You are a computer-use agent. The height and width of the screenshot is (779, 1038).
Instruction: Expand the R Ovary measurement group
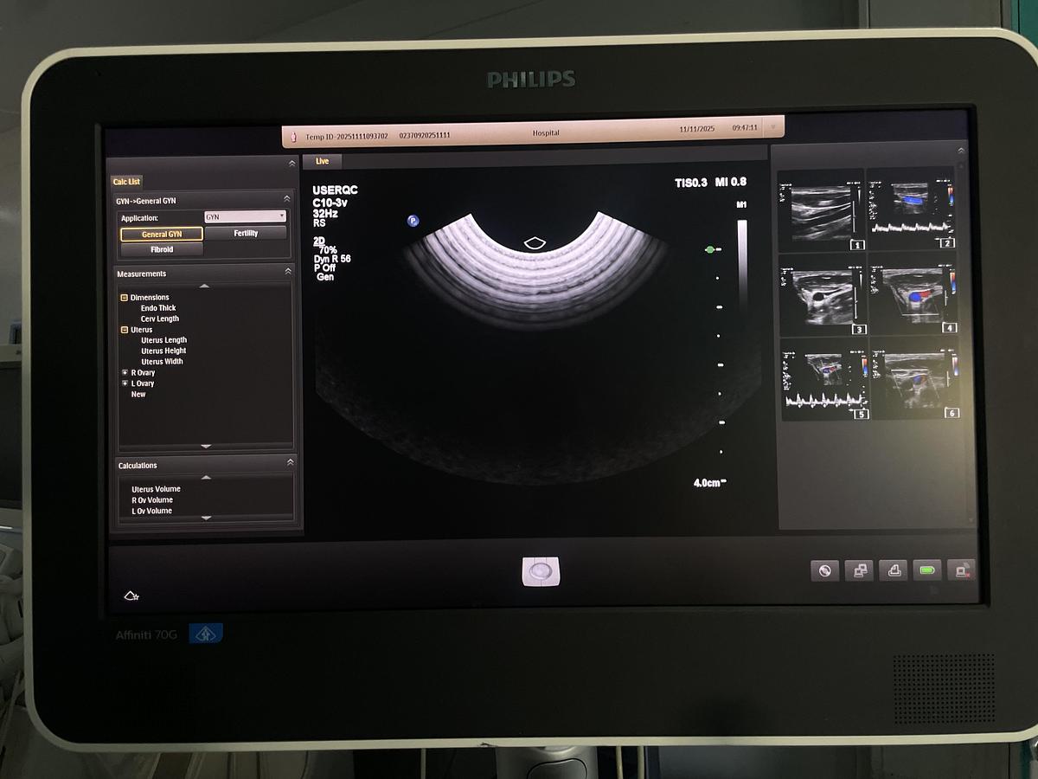[x=125, y=371]
